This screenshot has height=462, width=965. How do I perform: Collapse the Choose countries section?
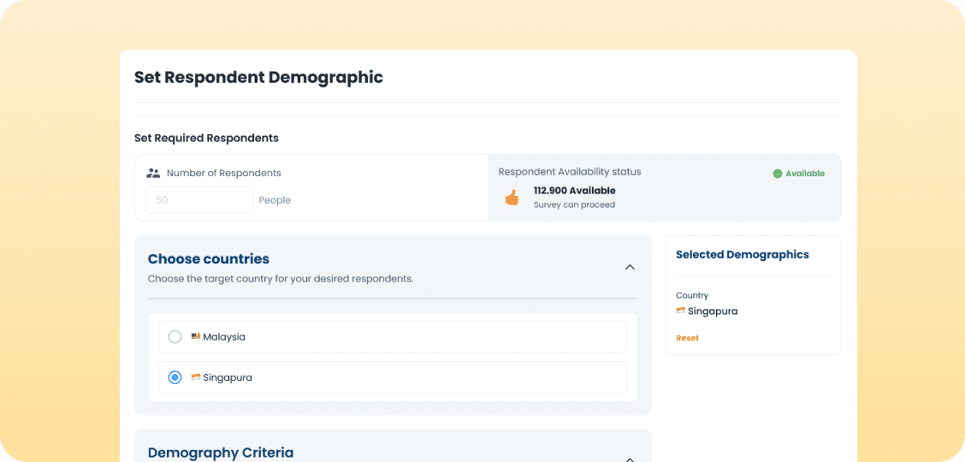pyautogui.click(x=630, y=267)
